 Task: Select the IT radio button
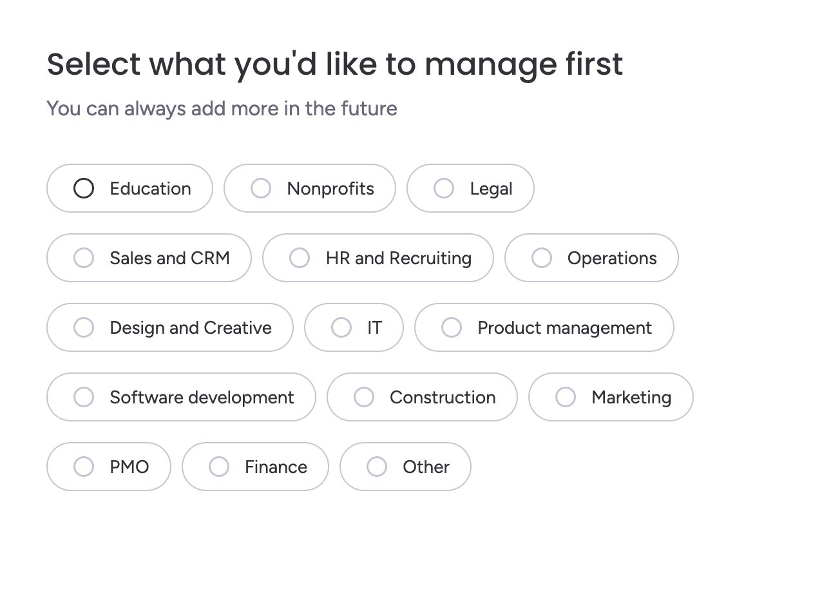click(341, 327)
